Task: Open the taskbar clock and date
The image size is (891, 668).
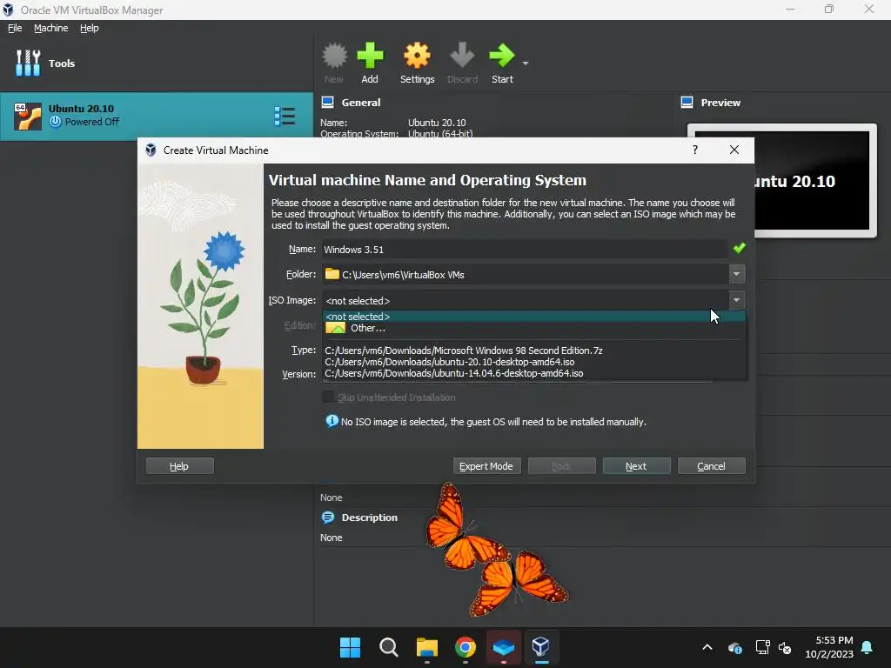Action: coord(829,647)
